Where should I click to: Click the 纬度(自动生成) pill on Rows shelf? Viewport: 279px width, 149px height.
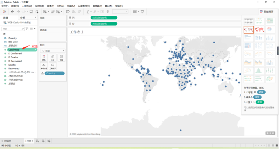coord(104,24)
